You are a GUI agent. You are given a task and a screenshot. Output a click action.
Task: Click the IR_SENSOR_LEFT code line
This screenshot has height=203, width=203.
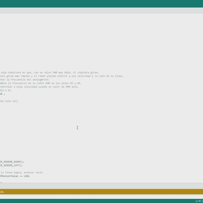pos(11,165)
